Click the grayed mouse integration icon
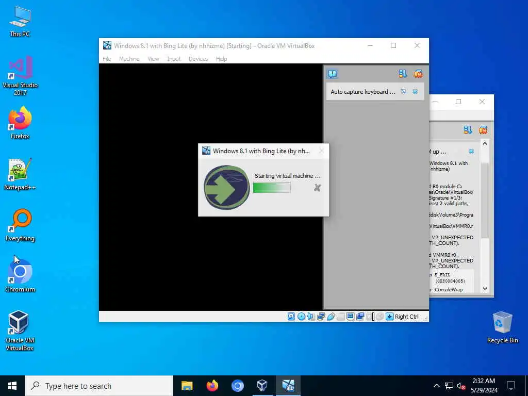This screenshot has width=528, height=396. click(x=380, y=317)
